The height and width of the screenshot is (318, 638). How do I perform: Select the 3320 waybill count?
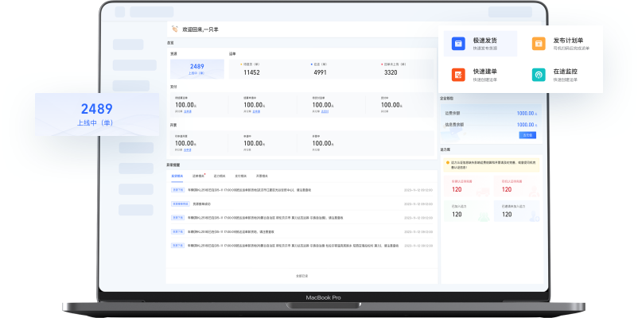click(x=391, y=72)
